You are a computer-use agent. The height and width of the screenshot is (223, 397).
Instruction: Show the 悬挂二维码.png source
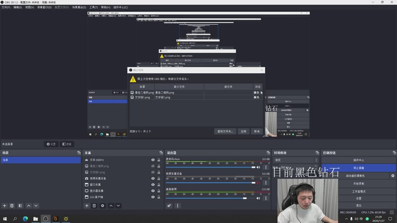pos(153,166)
